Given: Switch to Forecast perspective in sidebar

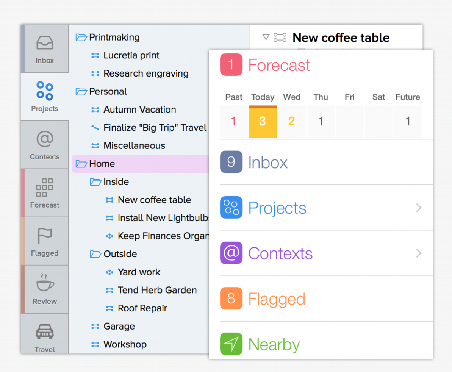Looking at the screenshot, I should coord(45,193).
